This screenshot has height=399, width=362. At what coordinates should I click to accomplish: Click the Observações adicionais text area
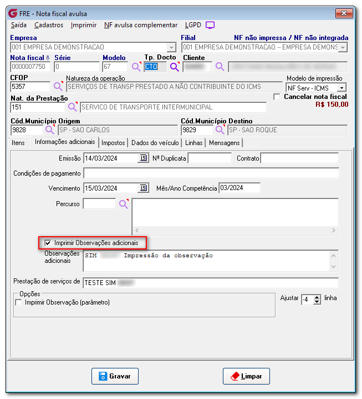pyautogui.click(x=207, y=261)
